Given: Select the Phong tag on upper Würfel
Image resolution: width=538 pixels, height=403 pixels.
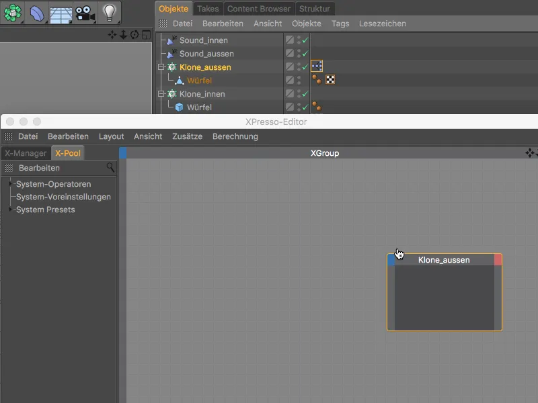Looking at the screenshot, I should tap(316, 79).
